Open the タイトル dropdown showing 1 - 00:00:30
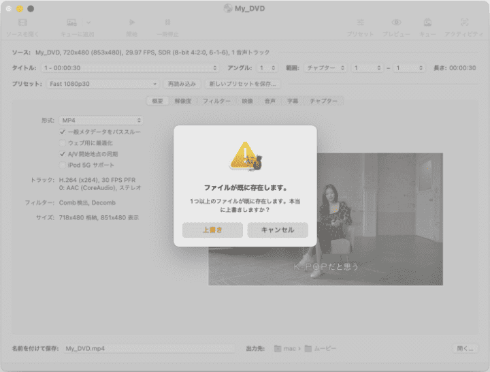The image size is (490, 372). (130, 68)
